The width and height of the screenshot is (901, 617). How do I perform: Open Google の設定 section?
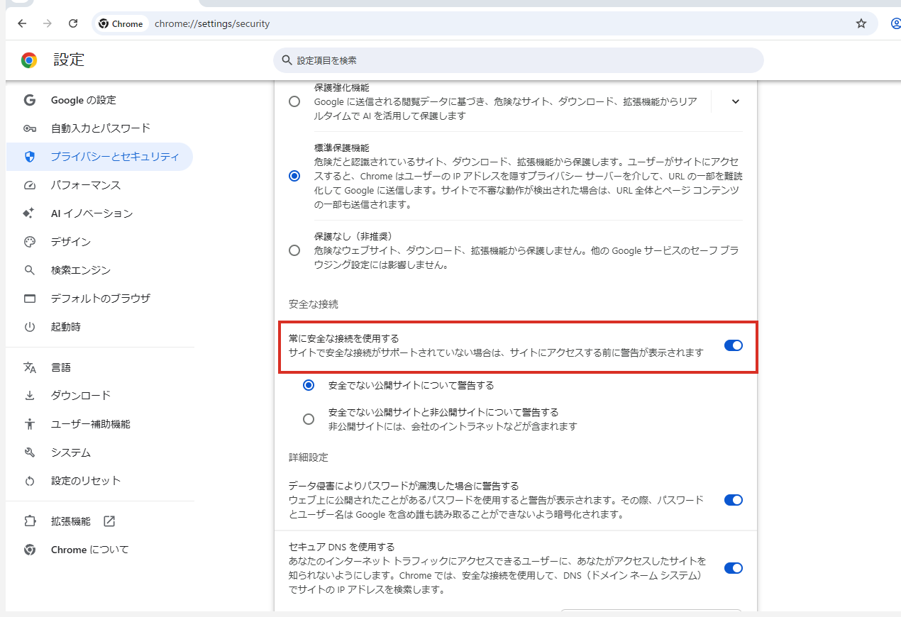pos(99,100)
